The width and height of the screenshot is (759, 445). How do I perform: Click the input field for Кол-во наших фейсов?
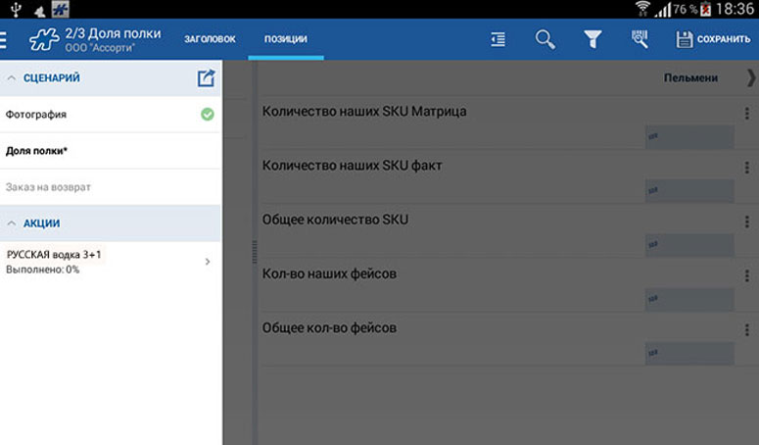[x=689, y=300]
